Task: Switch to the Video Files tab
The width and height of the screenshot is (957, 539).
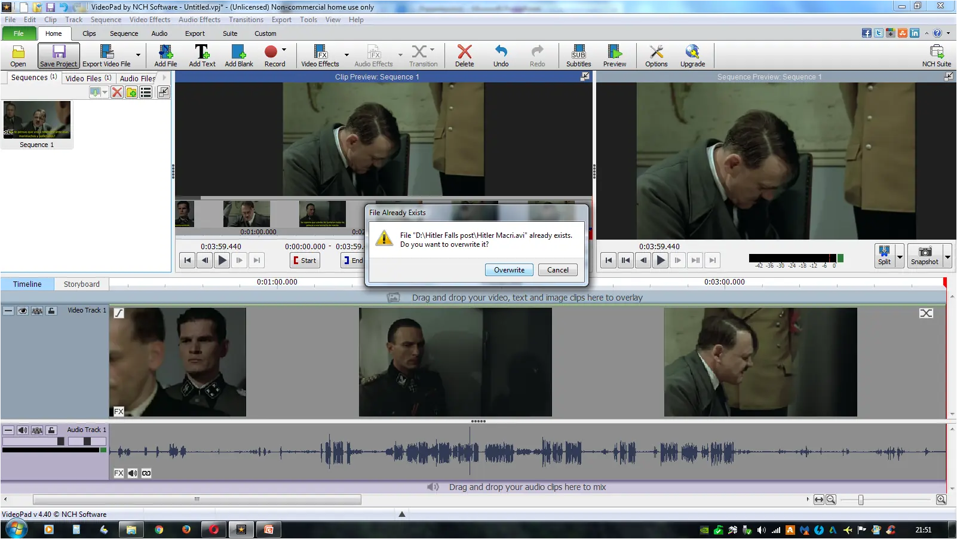Action: point(88,78)
